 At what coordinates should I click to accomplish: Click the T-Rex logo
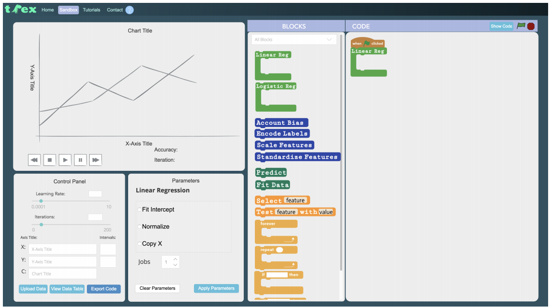tap(21, 9)
